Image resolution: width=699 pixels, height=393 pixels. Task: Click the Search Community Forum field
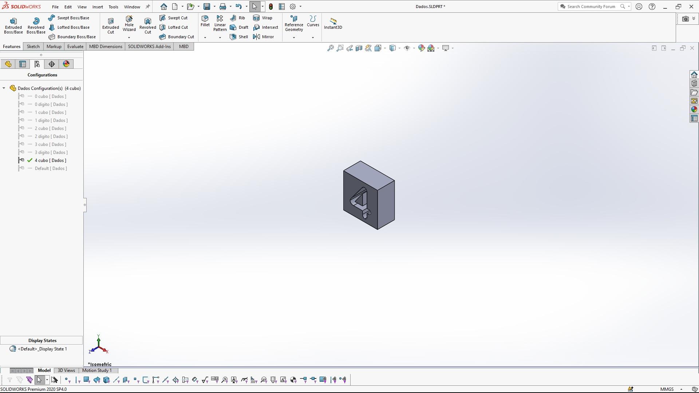pos(591,7)
